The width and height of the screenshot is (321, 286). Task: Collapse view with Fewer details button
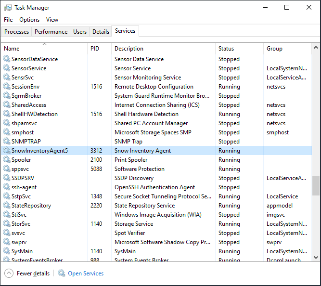(x=27, y=273)
